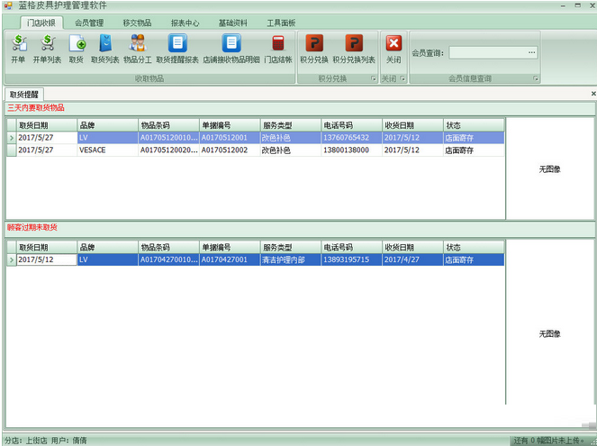Sort lower table by 服务类型 header
The width and height of the screenshot is (597, 446).
coord(291,247)
